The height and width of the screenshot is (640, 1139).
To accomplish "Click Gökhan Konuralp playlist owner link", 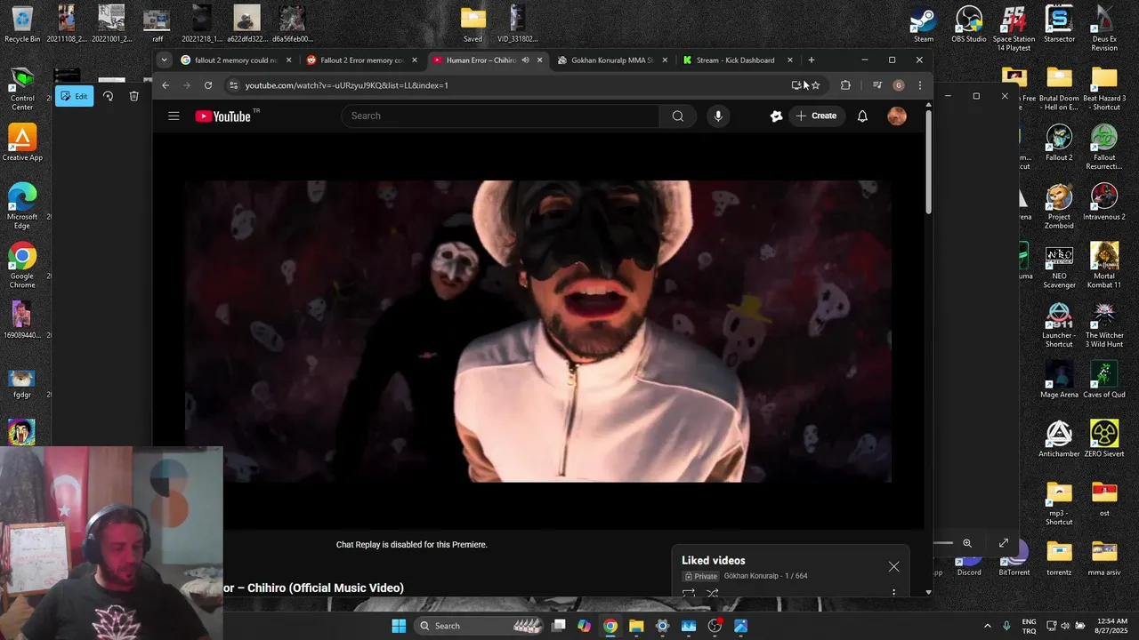I will tap(751, 576).
